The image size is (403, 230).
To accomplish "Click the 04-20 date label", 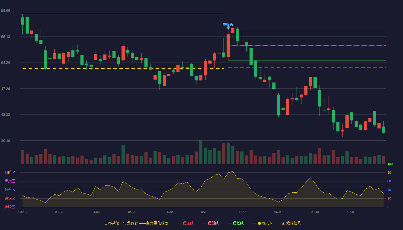I will [x=132, y=212].
